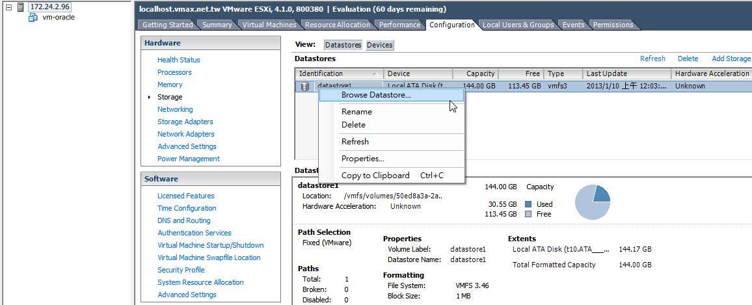Screen dimensions: 752x305
Task: Sort by the Hardware Acceleration column header
Action: [712, 74]
